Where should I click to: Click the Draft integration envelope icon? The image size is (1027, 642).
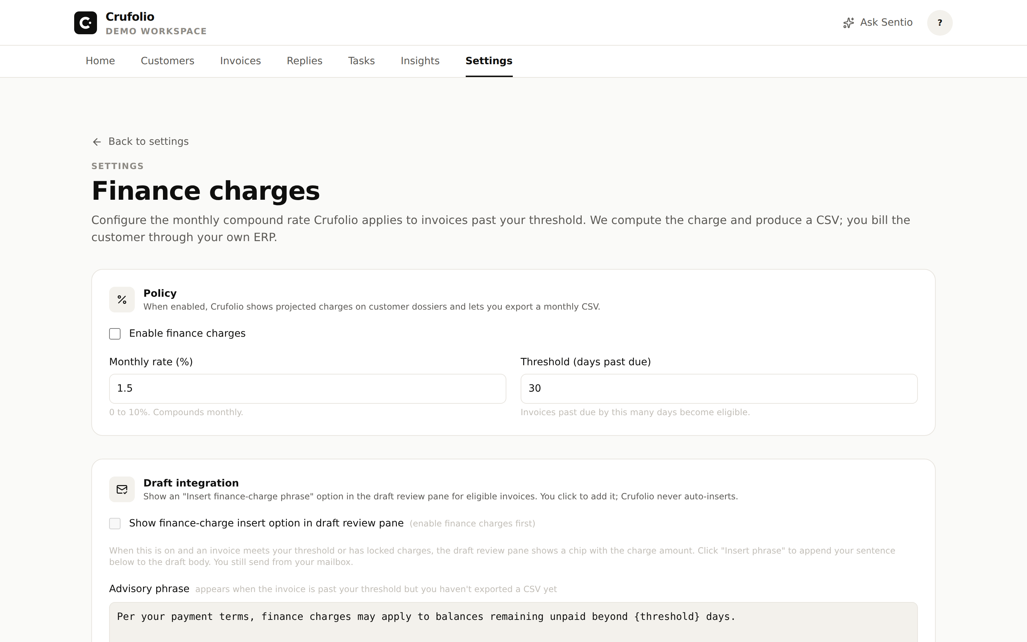pos(122,490)
